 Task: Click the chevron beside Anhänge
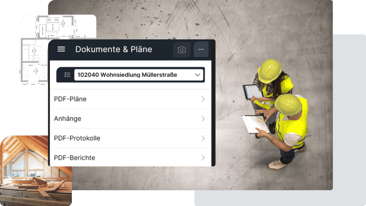click(203, 118)
